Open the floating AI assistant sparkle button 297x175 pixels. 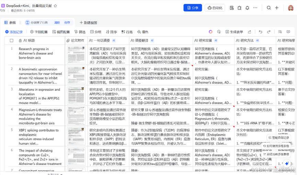pos(287,163)
